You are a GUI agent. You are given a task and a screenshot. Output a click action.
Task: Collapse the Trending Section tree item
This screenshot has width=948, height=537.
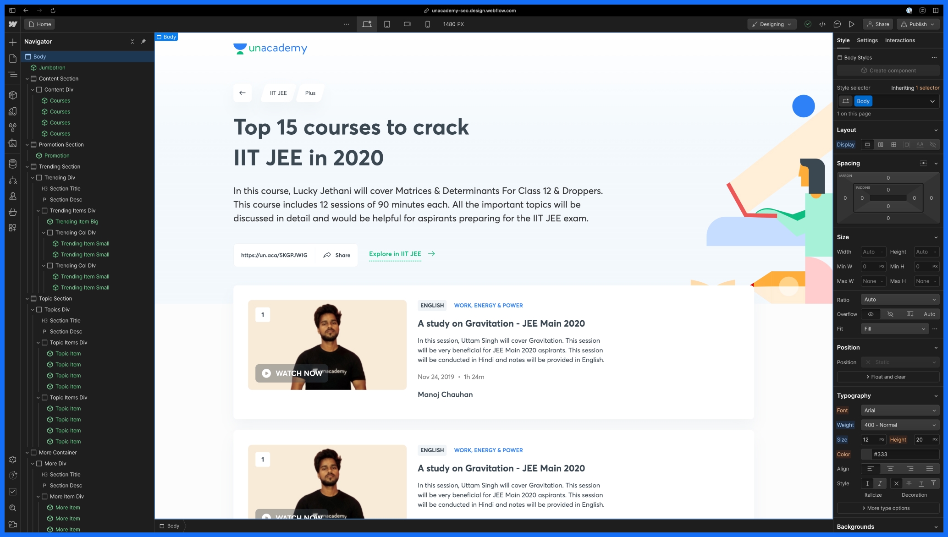pos(28,167)
